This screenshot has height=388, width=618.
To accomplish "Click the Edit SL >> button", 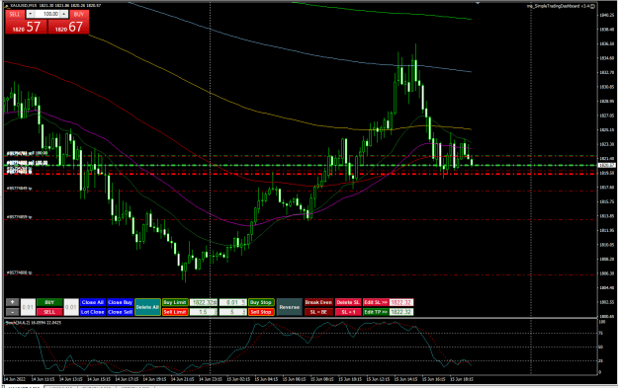I will coord(376,302).
